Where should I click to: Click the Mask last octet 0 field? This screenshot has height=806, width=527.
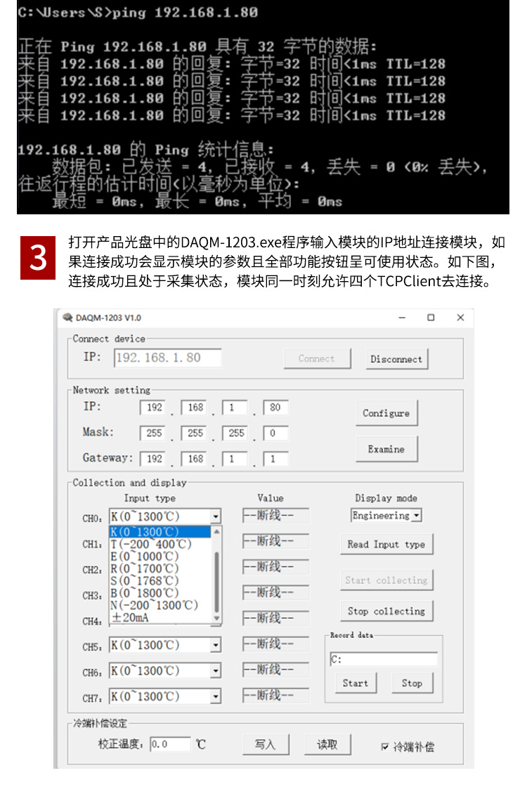point(275,433)
